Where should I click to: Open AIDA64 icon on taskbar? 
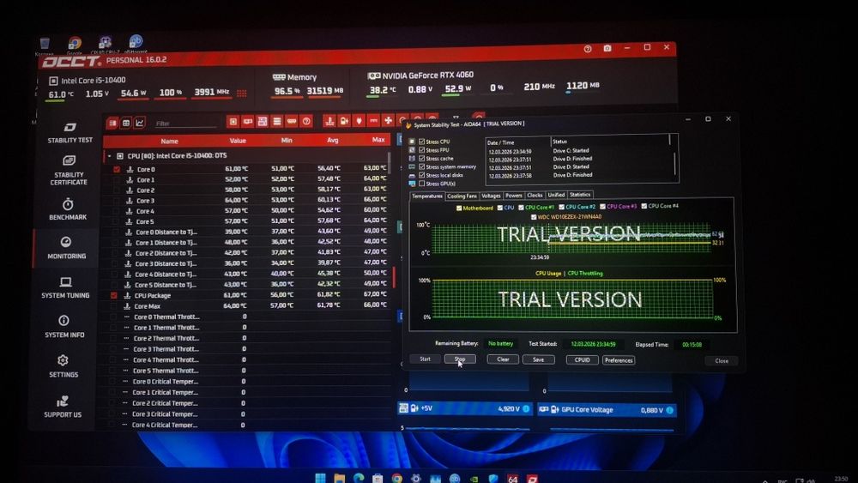[513, 480]
